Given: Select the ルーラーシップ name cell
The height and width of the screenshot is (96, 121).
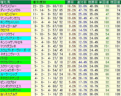Looking at the screenshot, I should pyautogui.click(x=15, y=74).
